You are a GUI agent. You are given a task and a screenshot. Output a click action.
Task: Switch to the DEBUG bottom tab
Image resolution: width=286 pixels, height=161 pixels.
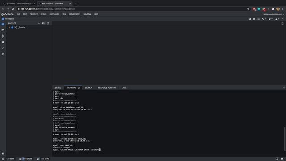(58, 88)
